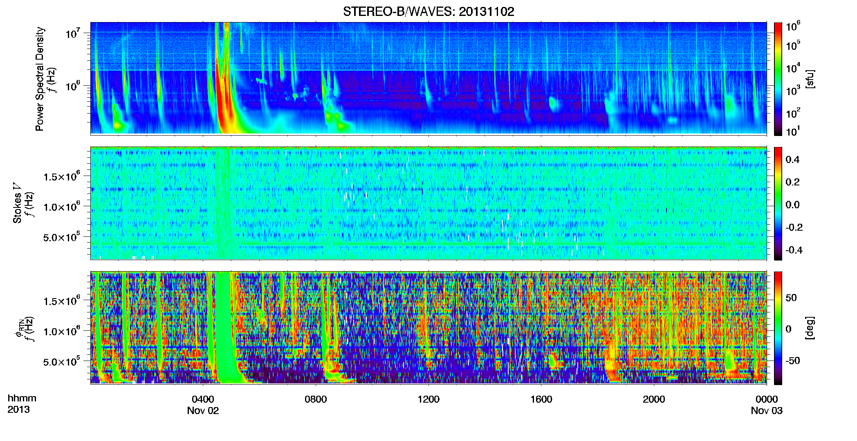Select the 10⁷ frequency tick on the top panel
This screenshot has height=441, width=857.
tap(73, 33)
